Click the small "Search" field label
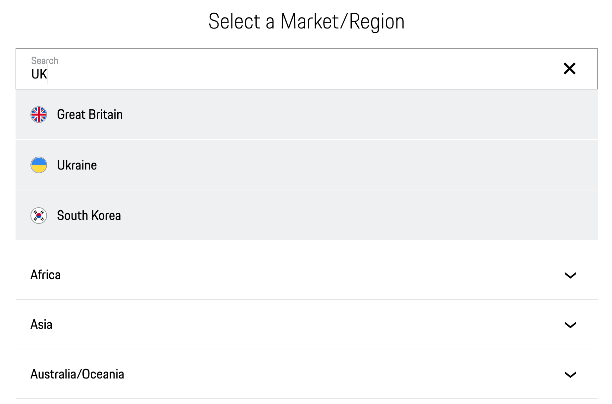612x404 pixels. click(x=45, y=61)
